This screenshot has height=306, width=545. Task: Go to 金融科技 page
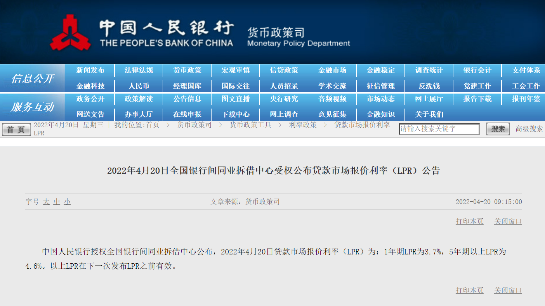(90, 86)
